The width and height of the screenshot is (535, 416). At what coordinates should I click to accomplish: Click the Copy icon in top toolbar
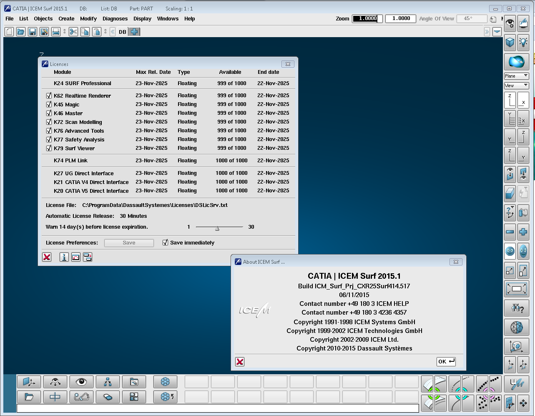85,32
